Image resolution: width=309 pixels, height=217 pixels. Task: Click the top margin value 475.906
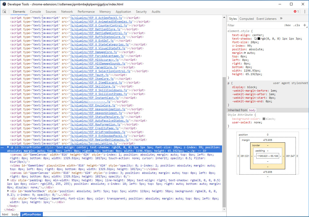pos(267,140)
